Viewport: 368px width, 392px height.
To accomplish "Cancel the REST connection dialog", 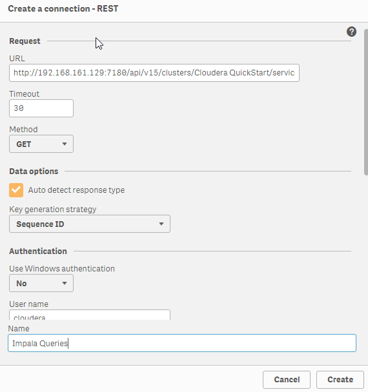I will (x=287, y=380).
